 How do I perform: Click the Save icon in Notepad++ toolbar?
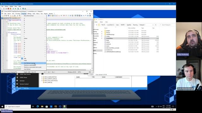click(6, 16)
